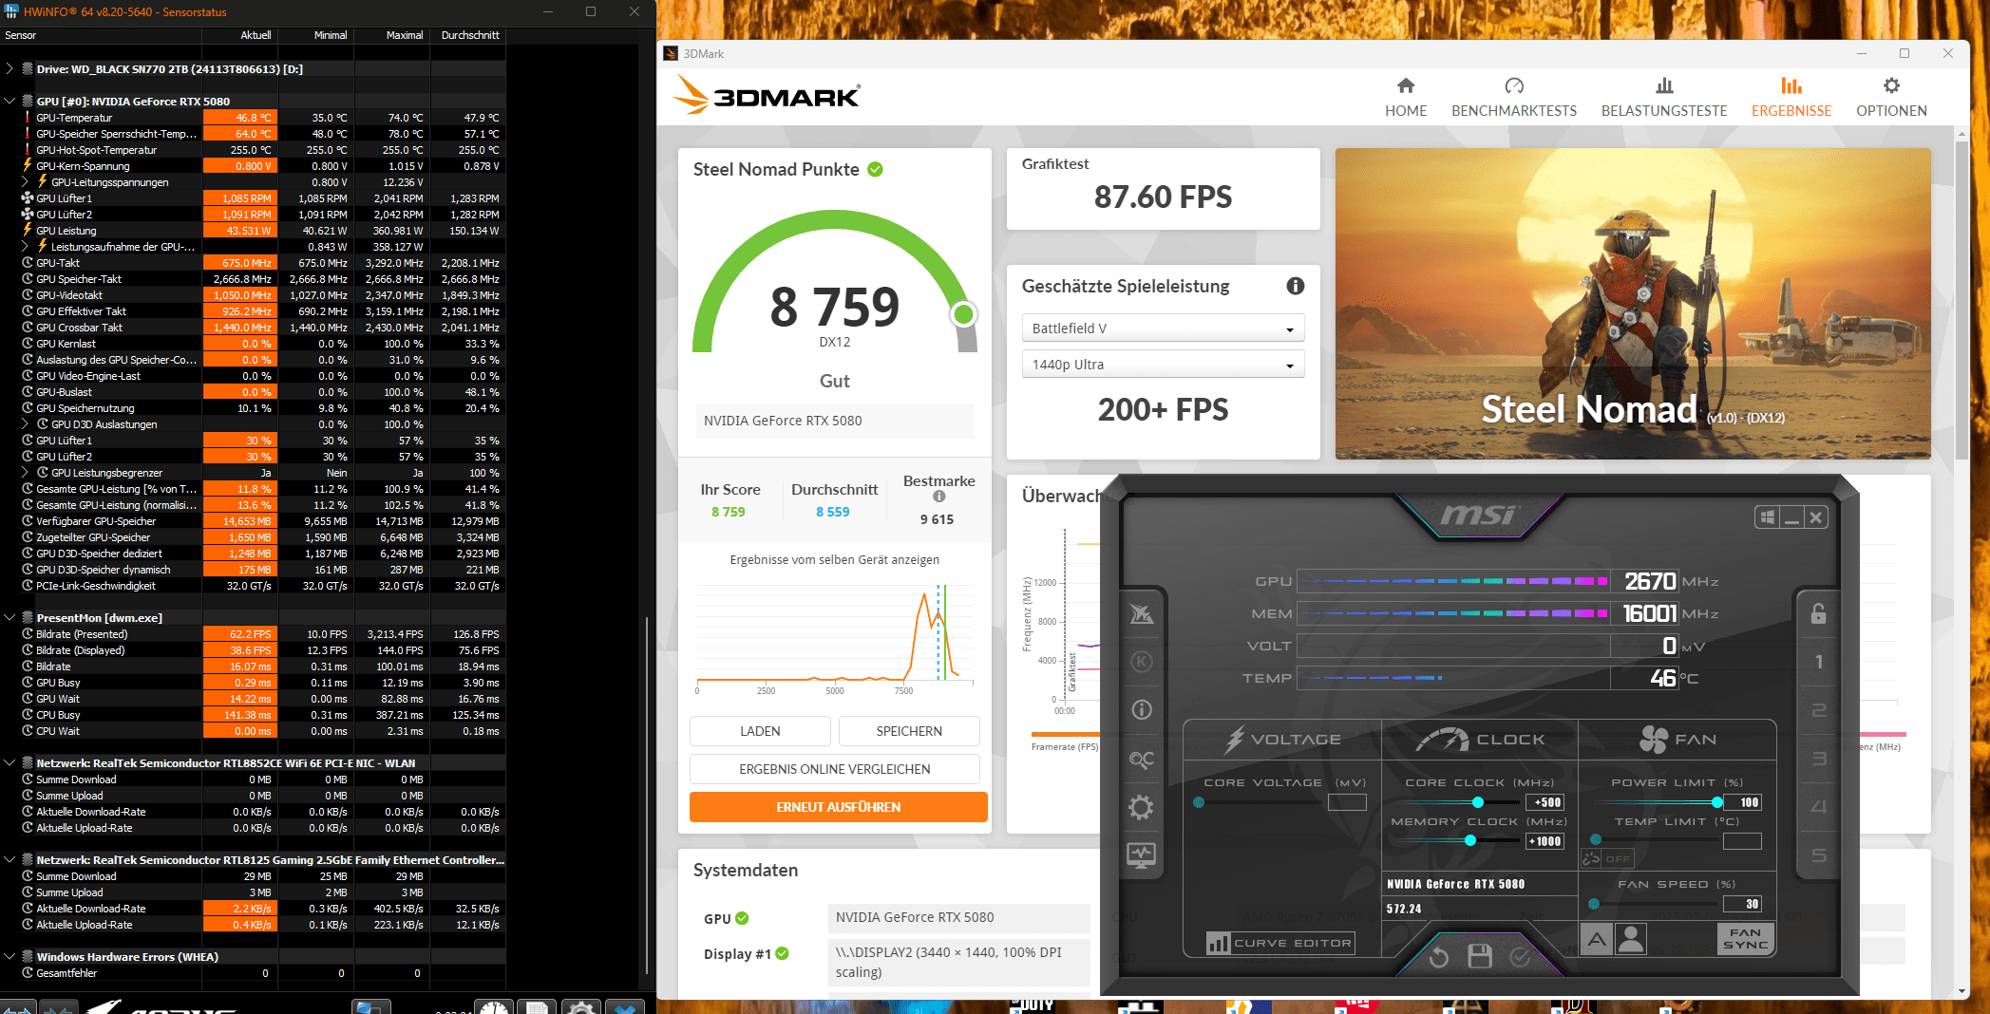Viewport: 1990px width, 1014px height.
Task: Switch to BELASTUNGSTESTE tab in 3DMark
Action: 1664,98
